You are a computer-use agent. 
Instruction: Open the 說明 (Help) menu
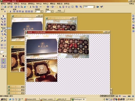point(67,4)
